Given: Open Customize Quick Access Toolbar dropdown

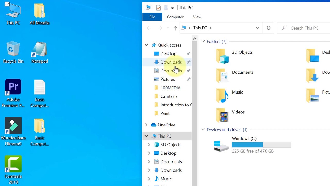Looking at the screenshot, I should [172, 8].
